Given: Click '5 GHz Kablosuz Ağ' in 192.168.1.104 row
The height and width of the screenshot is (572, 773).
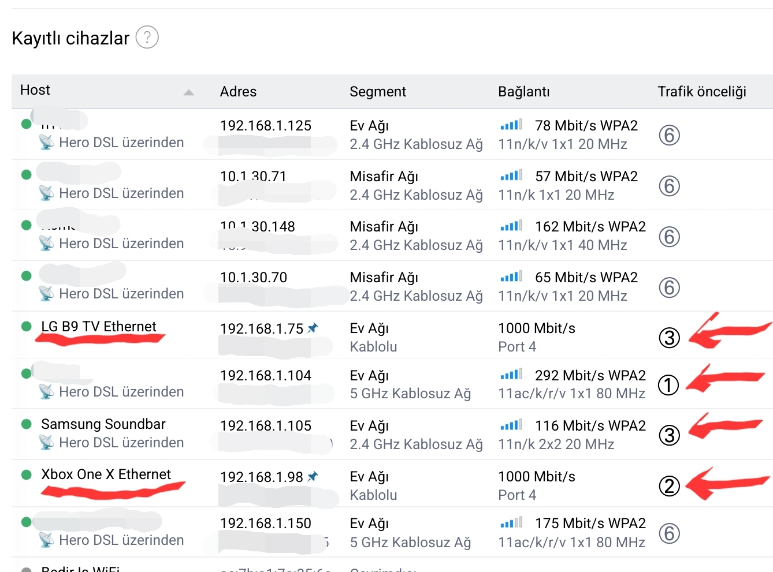Looking at the screenshot, I should point(411,394).
